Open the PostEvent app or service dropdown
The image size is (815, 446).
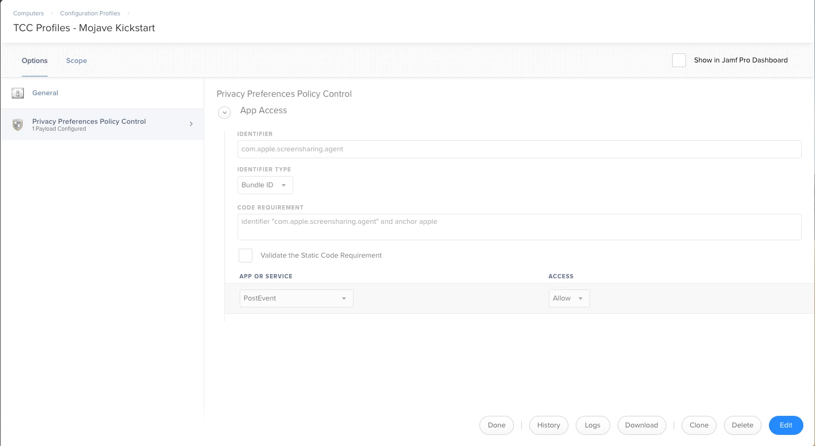(x=296, y=298)
